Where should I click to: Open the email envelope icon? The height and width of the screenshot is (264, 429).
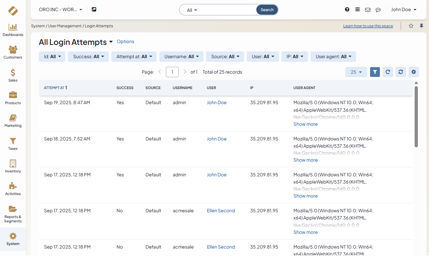(368, 10)
